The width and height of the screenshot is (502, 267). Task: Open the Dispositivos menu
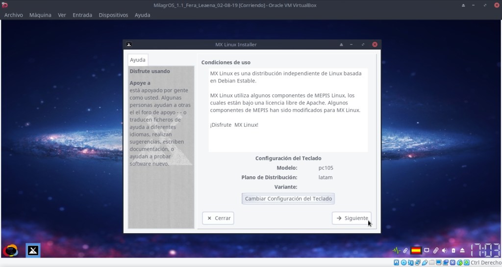pyautogui.click(x=113, y=15)
